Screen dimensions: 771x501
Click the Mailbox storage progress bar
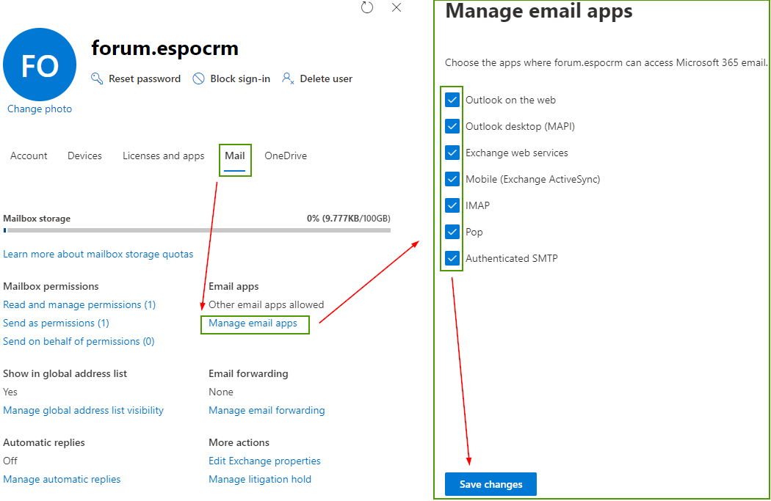tap(197, 230)
